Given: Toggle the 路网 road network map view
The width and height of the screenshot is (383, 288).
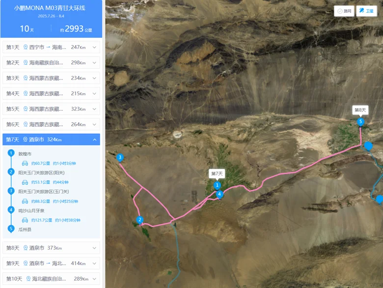Looking at the screenshot, I should pyautogui.click(x=344, y=11).
